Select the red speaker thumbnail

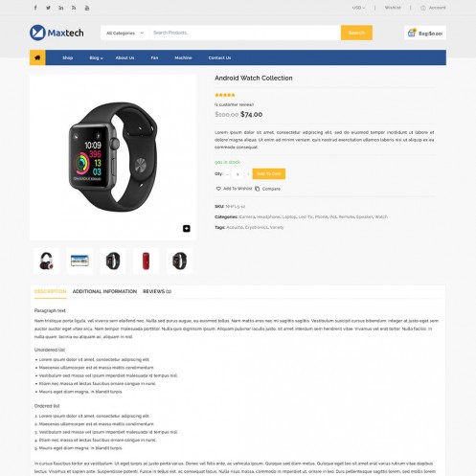point(146,261)
